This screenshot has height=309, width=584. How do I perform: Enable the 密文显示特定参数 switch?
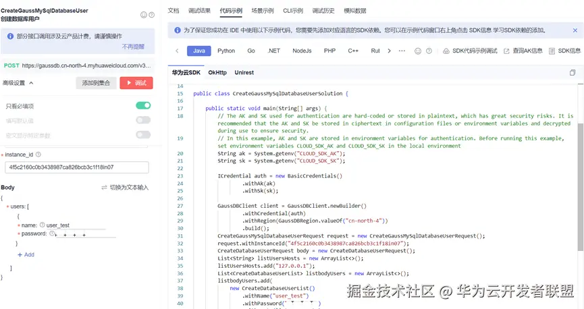click(x=143, y=135)
